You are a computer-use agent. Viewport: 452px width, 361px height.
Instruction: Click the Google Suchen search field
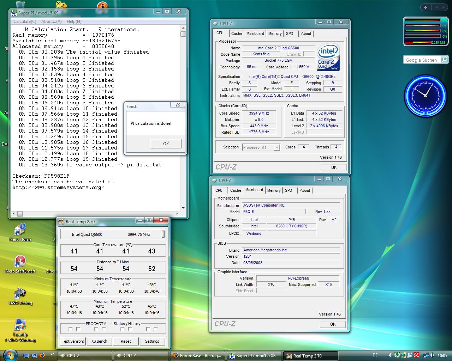(421, 60)
